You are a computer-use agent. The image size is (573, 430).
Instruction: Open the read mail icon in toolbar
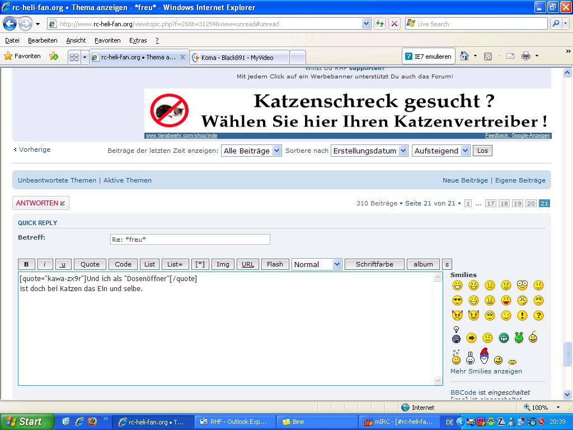[510, 56]
